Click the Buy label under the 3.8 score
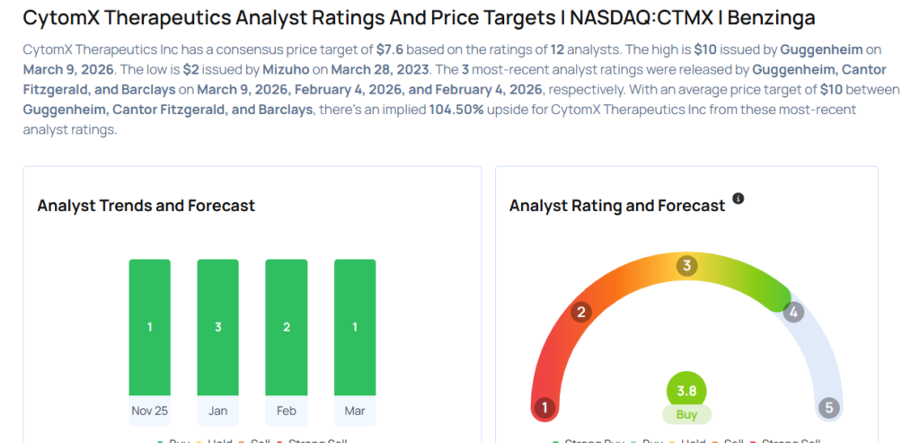Image resolution: width=920 pixels, height=443 pixels. pyautogui.click(x=687, y=414)
